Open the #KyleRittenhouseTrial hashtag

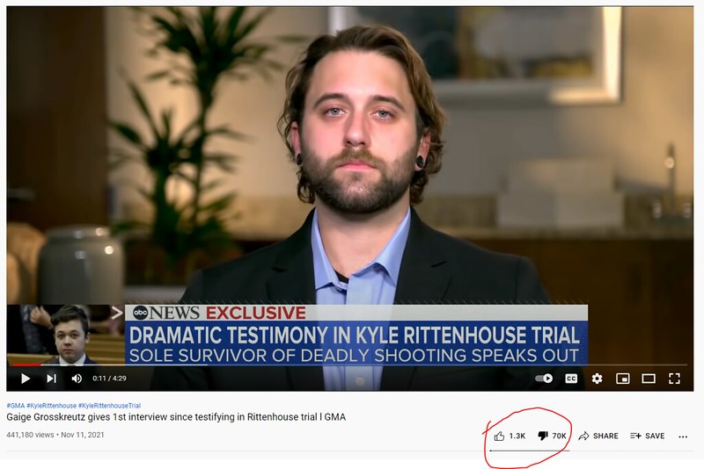(x=109, y=406)
